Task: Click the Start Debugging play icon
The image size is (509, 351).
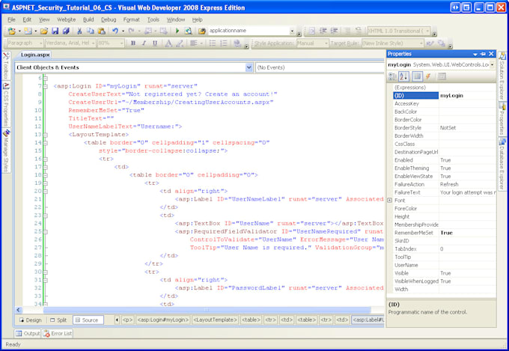Action: (x=177, y=31)
